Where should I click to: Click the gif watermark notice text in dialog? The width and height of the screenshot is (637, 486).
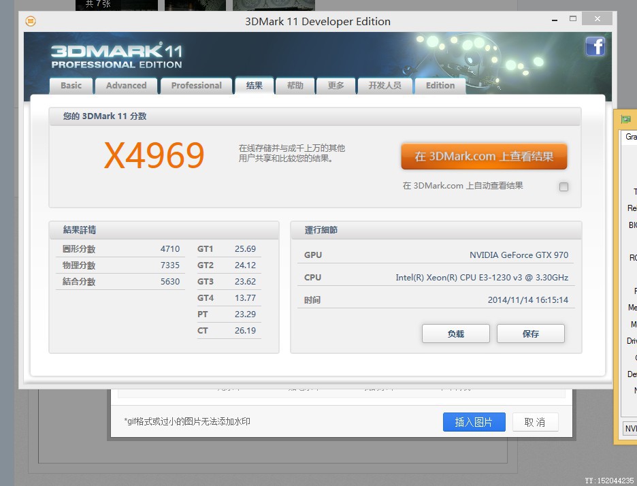pyautogui.click(x=187, y=421)
